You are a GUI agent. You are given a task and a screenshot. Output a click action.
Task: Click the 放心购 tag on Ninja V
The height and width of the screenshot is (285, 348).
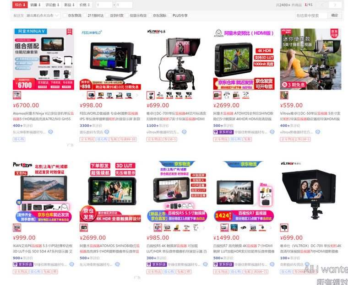19,139
